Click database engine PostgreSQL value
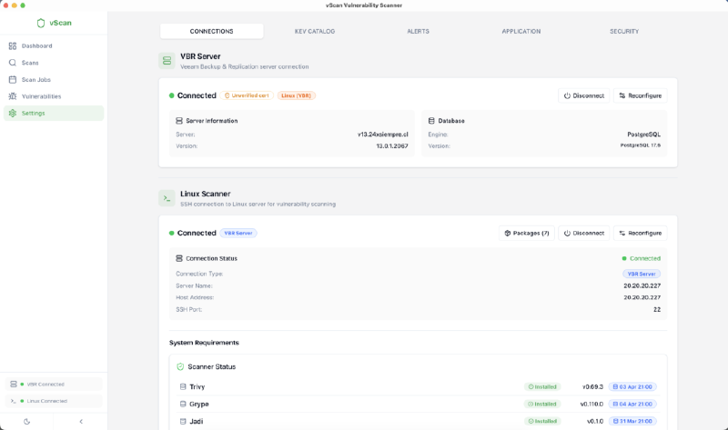The height and width of the screenshot is (430, 728). pyautogui.click(x=643, y=135)
